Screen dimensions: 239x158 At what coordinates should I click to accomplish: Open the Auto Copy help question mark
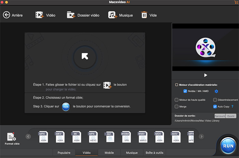pos(232,106)
